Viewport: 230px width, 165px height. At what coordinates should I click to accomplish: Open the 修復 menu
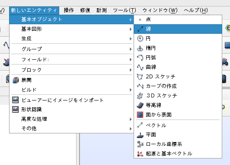click(85, 10)
